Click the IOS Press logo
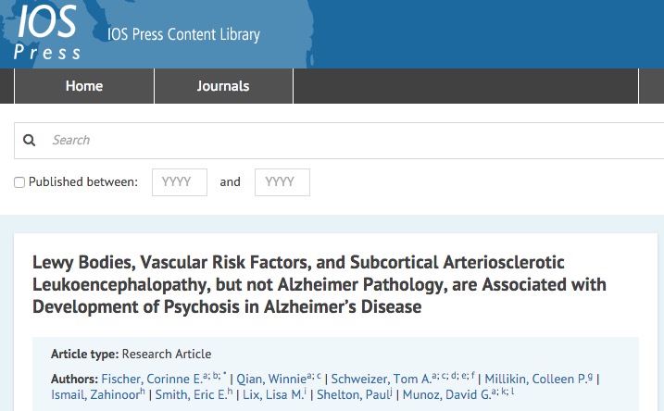This screenshot has width=664, height=411. 47,31
